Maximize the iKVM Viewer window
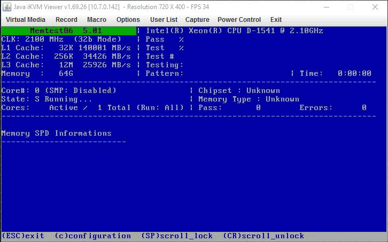The width and height of the screenshot is (388, 242). tap(351, 7)
